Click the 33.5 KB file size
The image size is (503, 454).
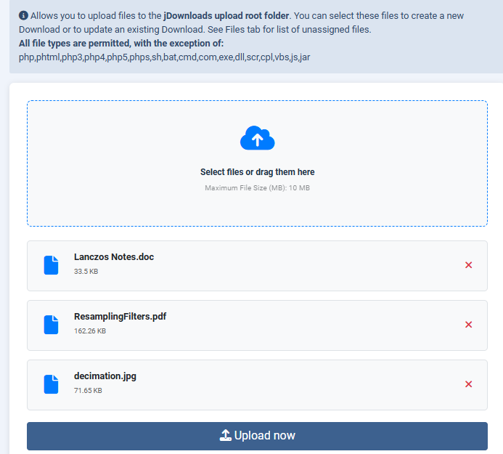pos(86,271)
